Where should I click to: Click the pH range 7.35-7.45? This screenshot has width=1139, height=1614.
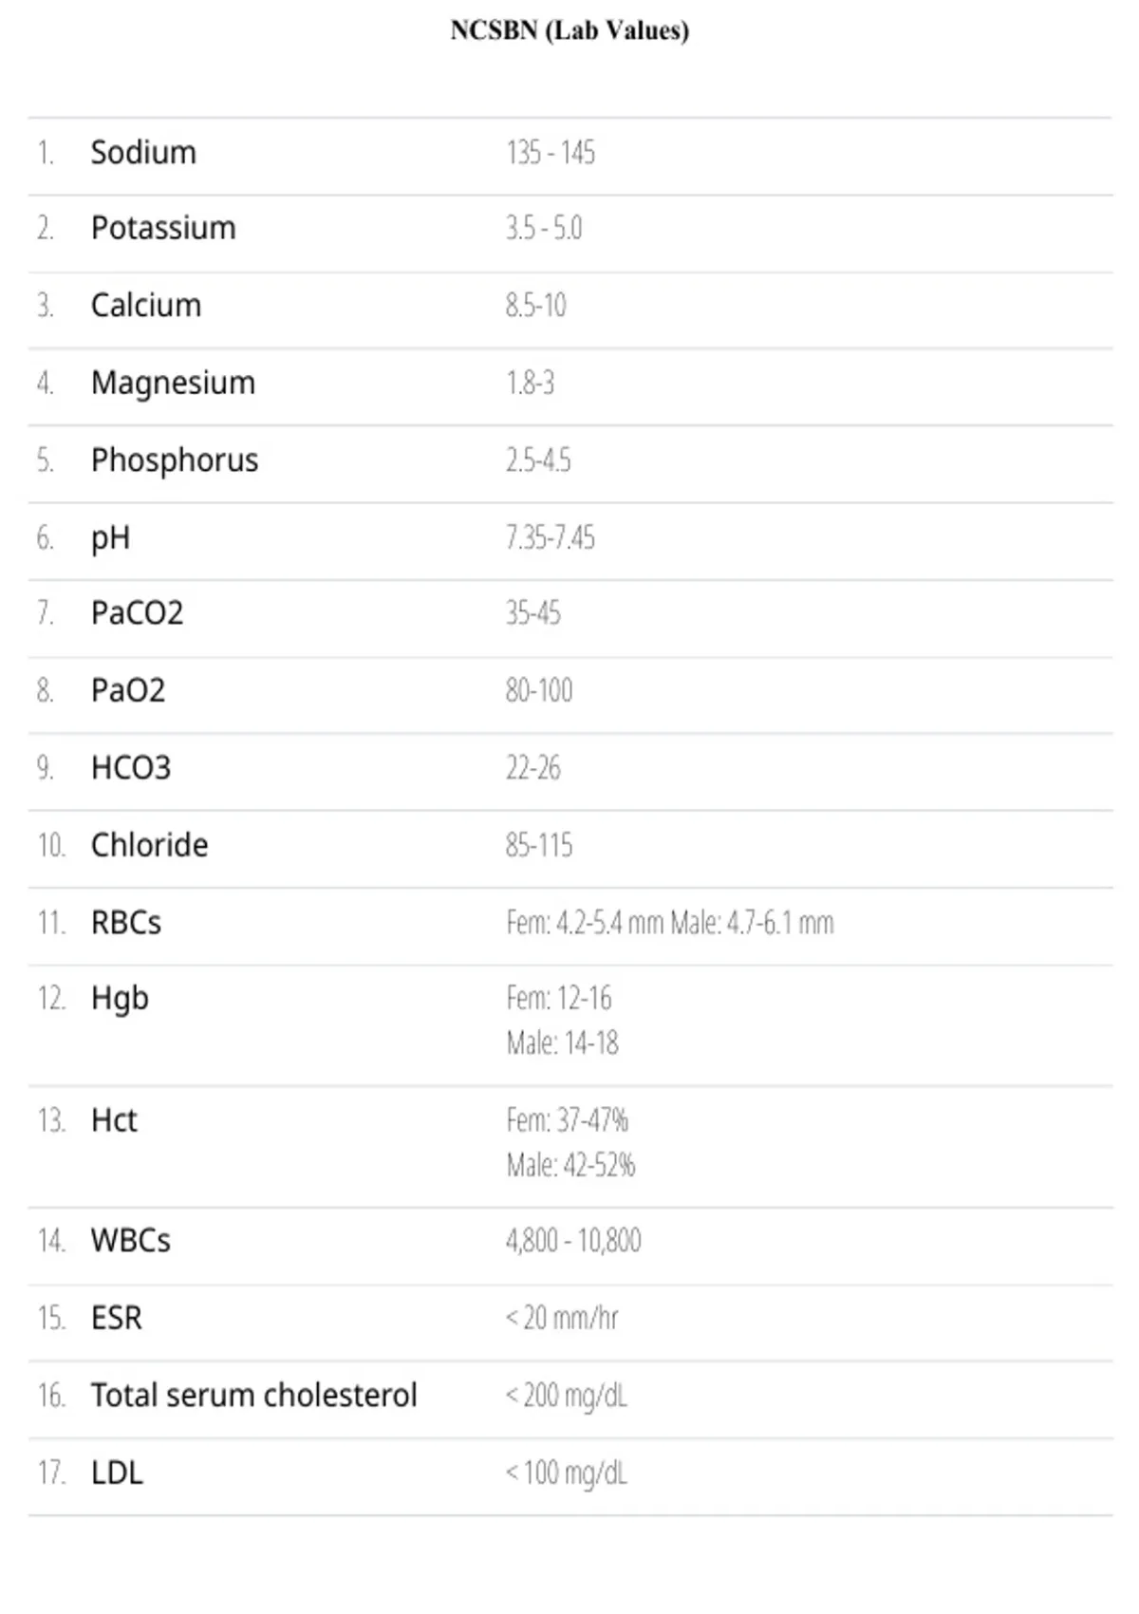(x=551, y=537)
